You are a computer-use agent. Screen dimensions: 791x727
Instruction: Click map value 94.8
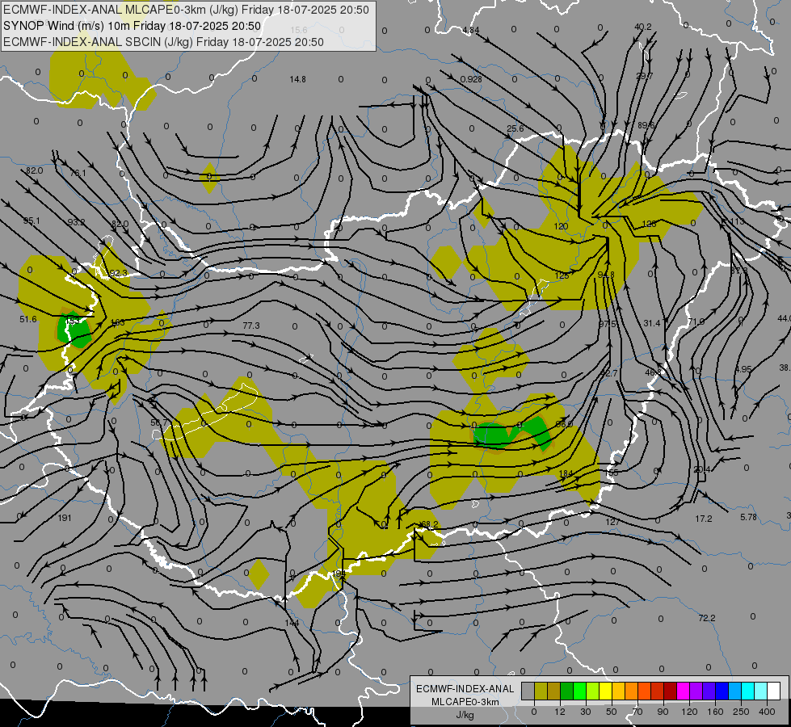coord(606,275)
